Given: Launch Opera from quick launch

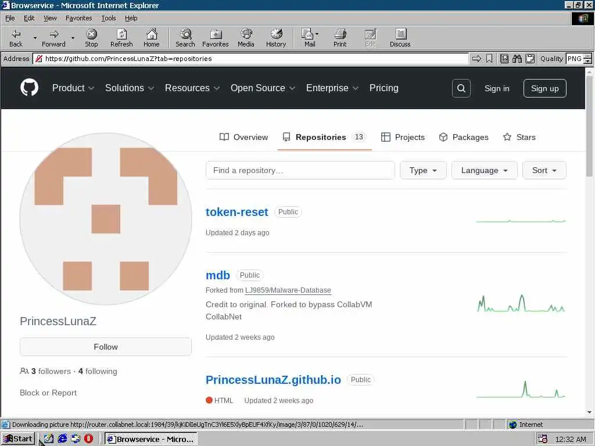Looking at the screenshot, I should (89, 439).
